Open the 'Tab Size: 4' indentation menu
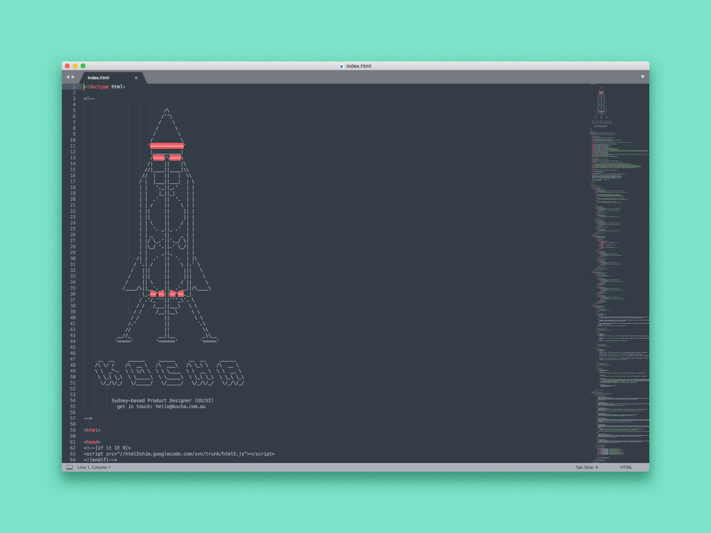The width and height of the screenshot is (711, 533). click(587, 467)
